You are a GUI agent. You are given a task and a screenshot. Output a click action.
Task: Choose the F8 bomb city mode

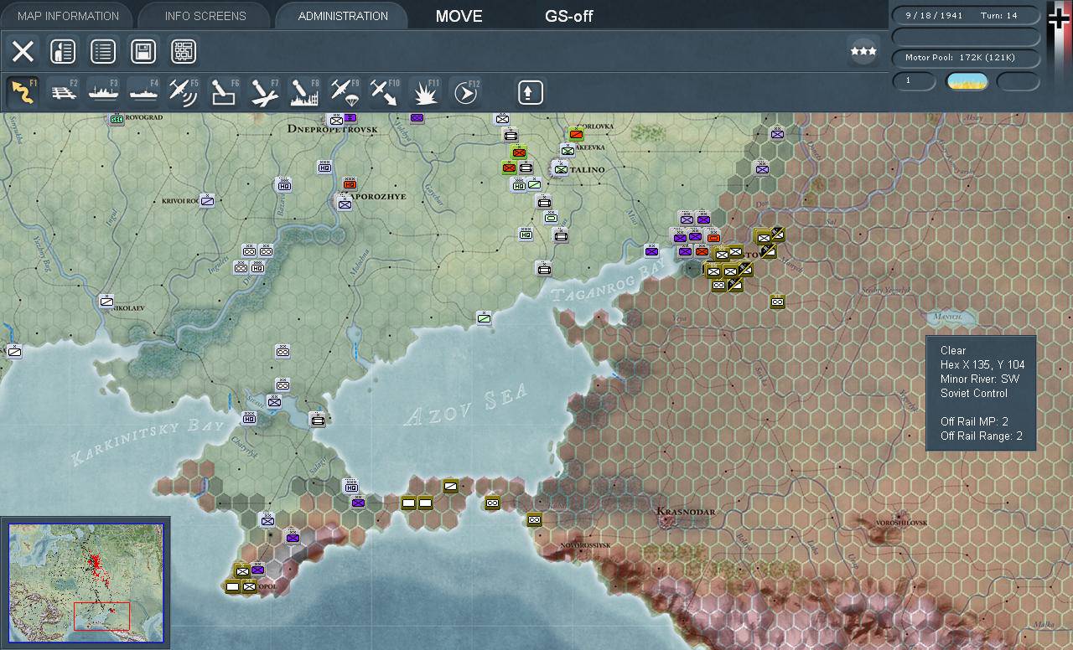pyautogui.click(x=305, y=92)
